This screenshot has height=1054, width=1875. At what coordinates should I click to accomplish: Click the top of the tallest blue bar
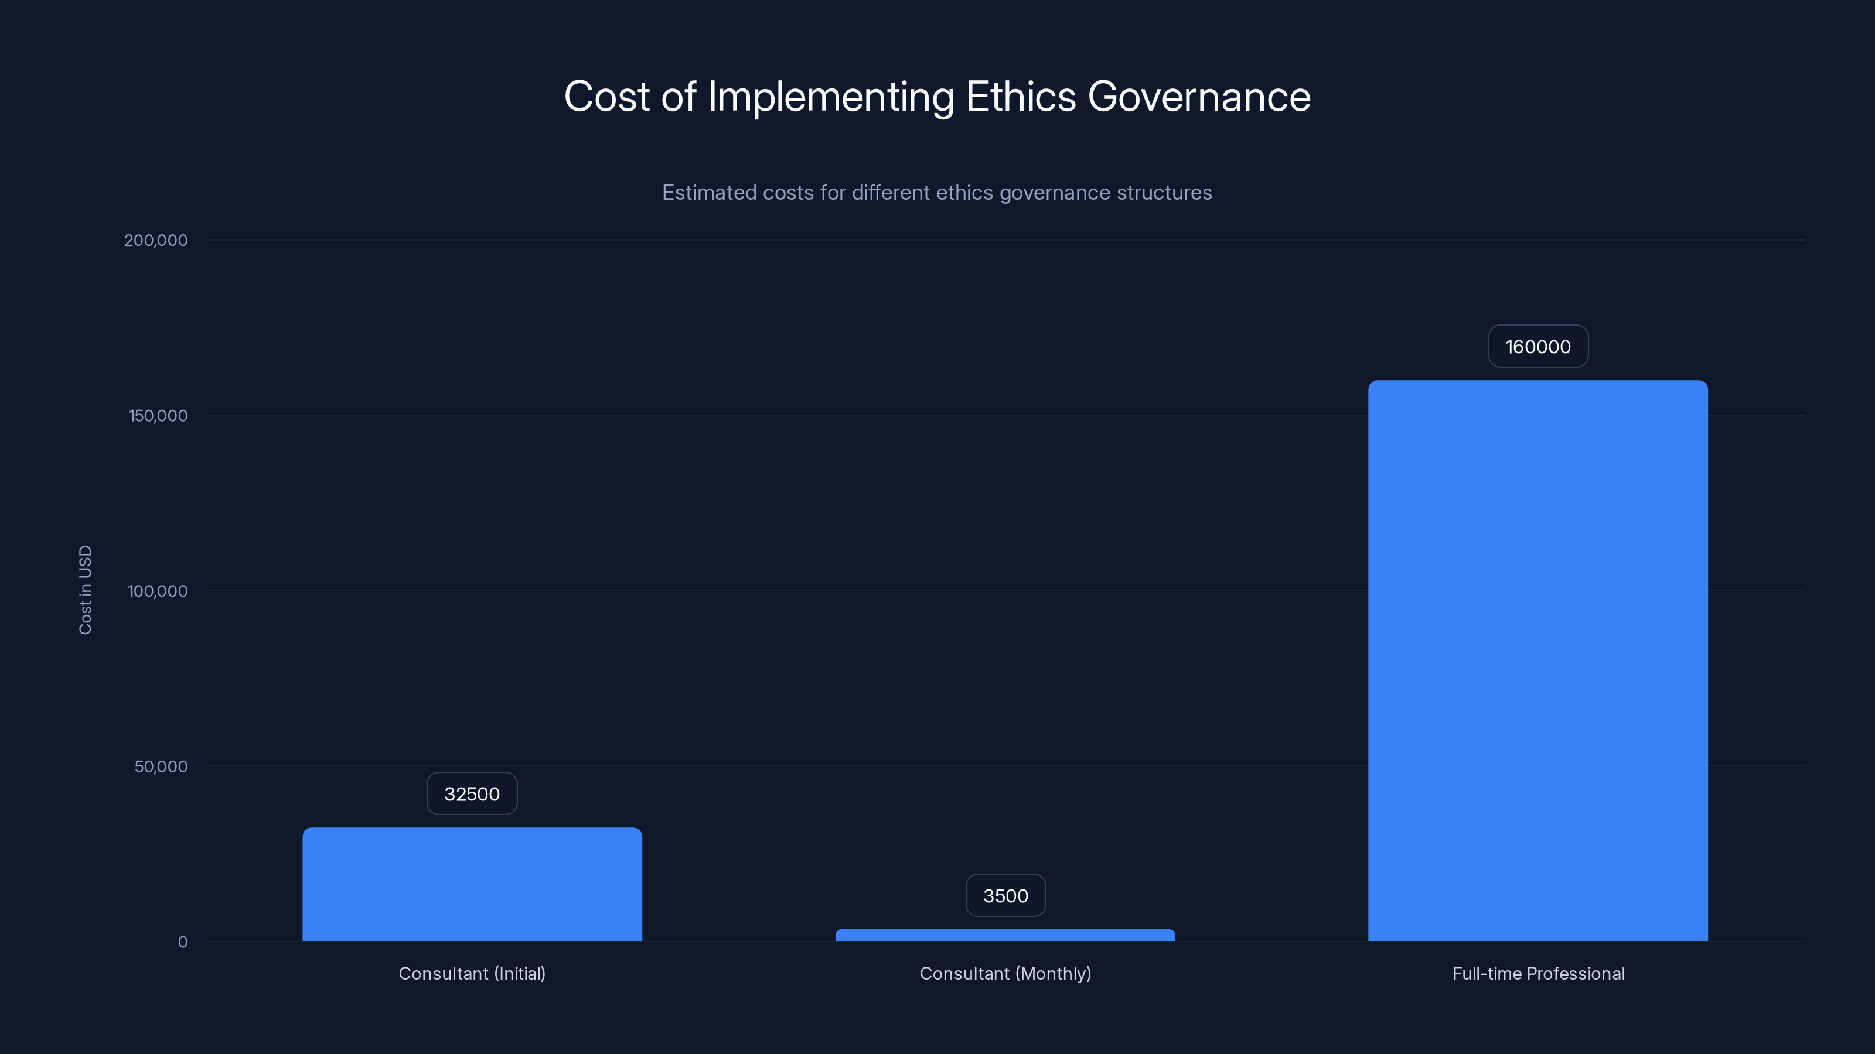tap(1537, 385)
